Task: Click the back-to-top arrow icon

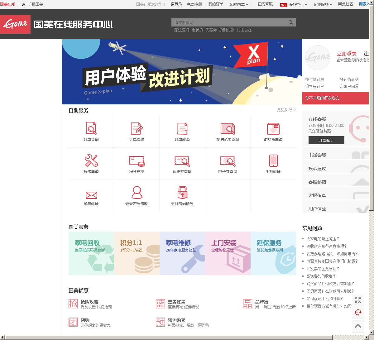Action: pyautogui.click(x=358, y=326)
